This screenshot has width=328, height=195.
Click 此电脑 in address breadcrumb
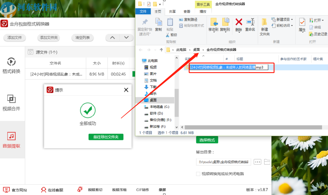pyautogui.click(x=181, y=50)
